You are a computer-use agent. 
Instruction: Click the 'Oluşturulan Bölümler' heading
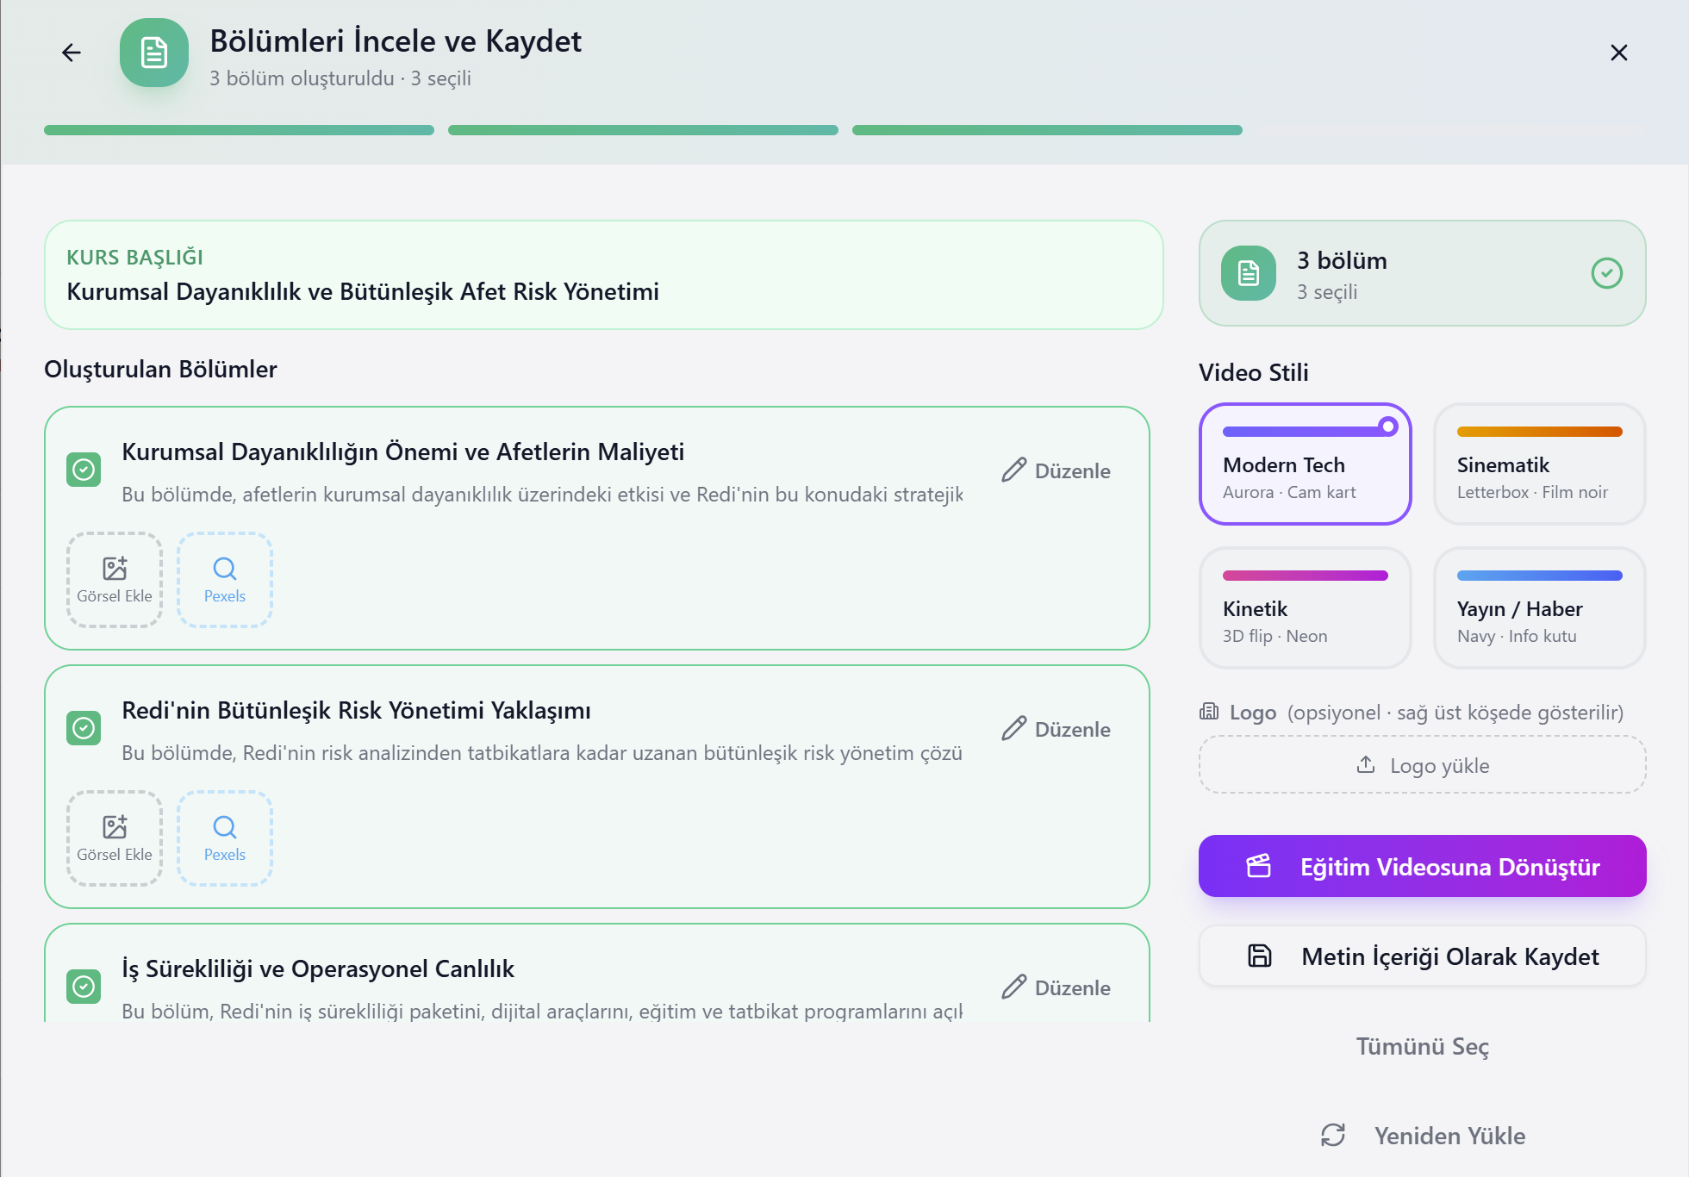160,369
